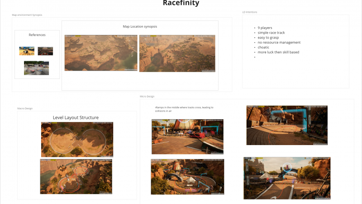Open the top-right reference image thumbnail
362x204 pixels.
45,51
